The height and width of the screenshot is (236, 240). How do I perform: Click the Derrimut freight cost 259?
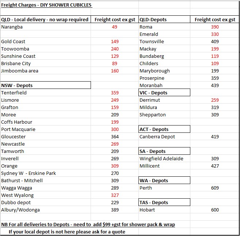[215, 100]
